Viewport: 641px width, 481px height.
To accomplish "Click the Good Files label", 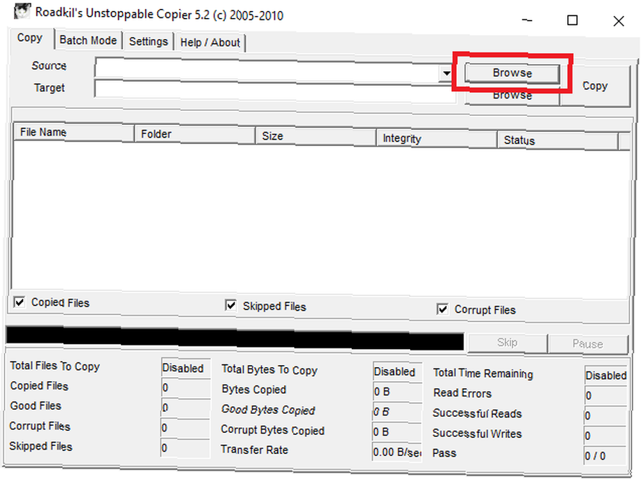I will tap(36, 406).
